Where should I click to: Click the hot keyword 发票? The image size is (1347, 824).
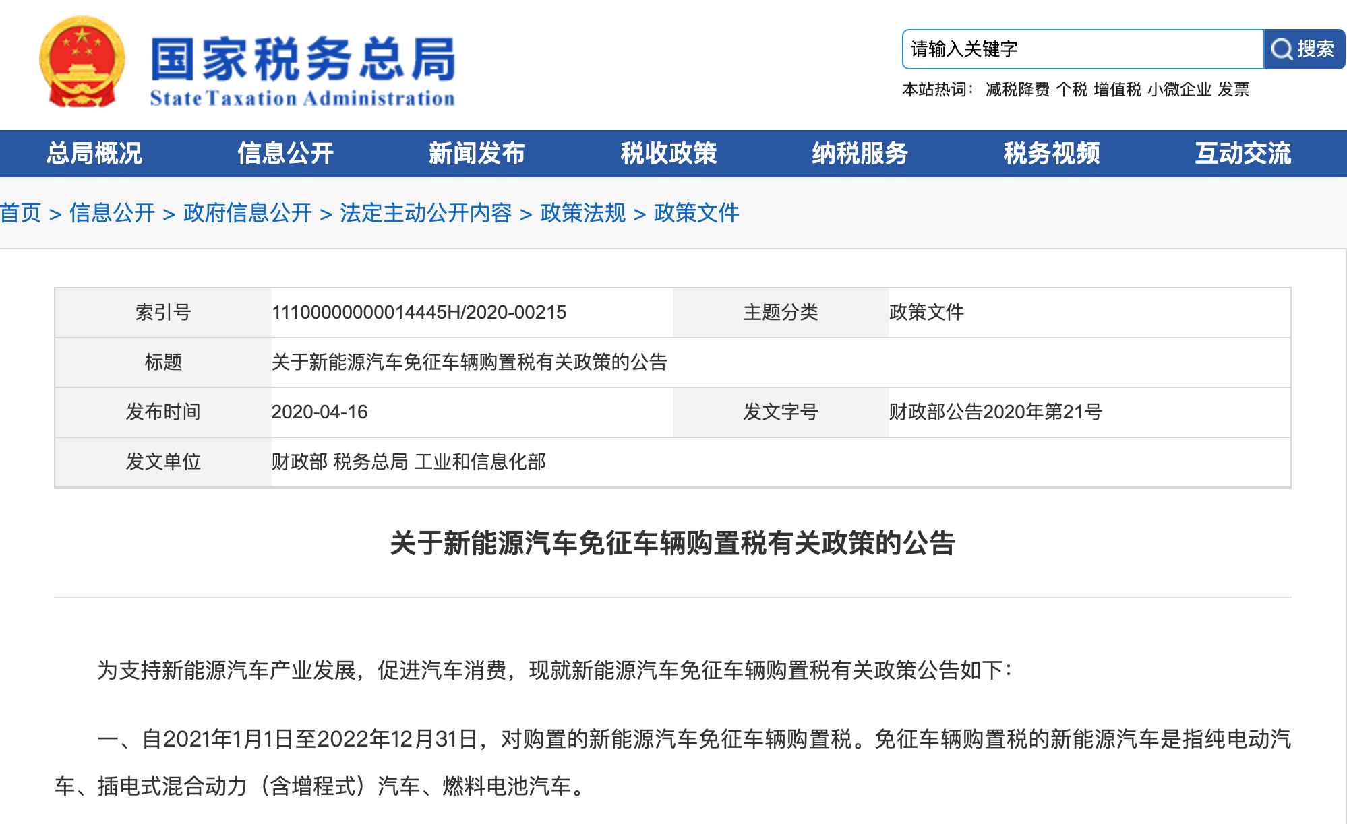1234,90
